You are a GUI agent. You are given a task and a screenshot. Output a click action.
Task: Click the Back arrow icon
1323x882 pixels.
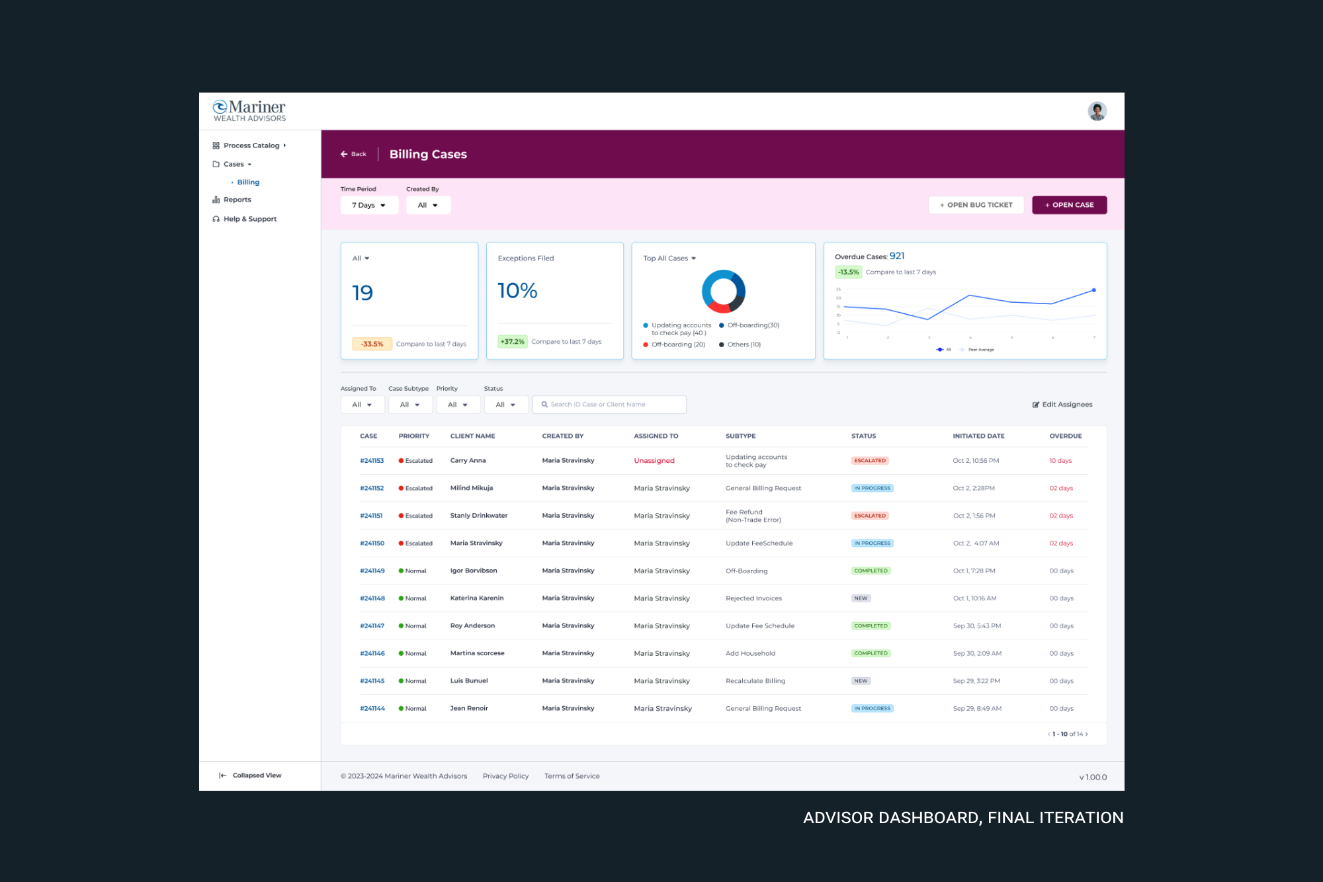[x=344, y=154]
